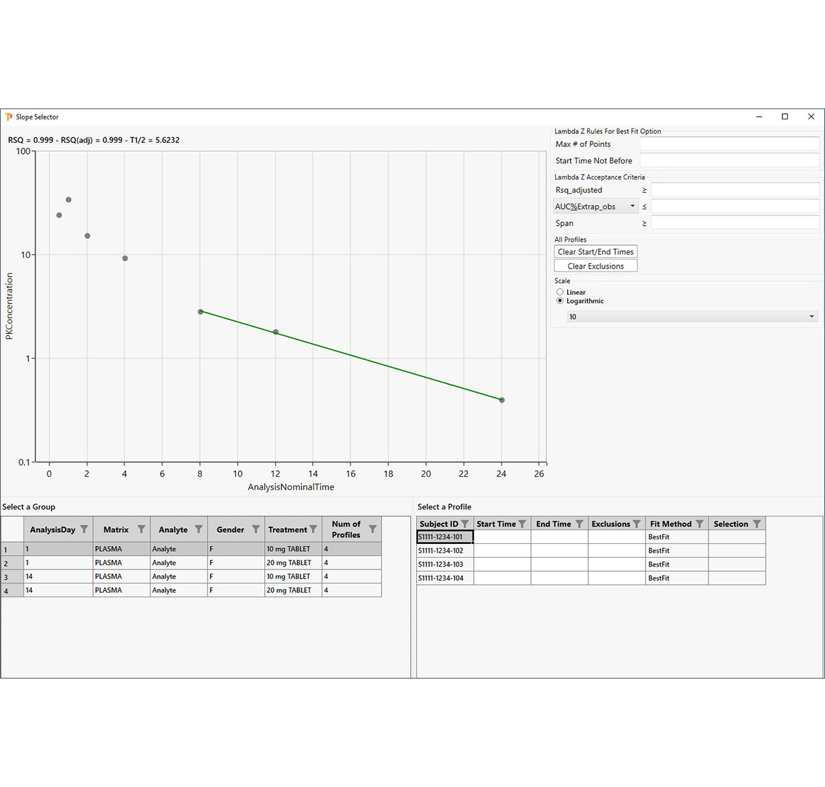Select profile S1111-1234-104
The height and width of the screenshot is (787, 825).
pos(445,578)
